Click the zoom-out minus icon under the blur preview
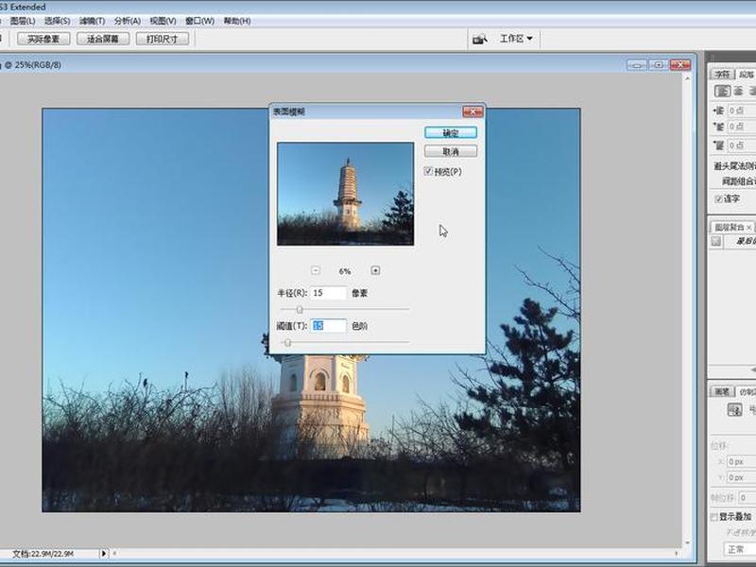 (316, 270)
